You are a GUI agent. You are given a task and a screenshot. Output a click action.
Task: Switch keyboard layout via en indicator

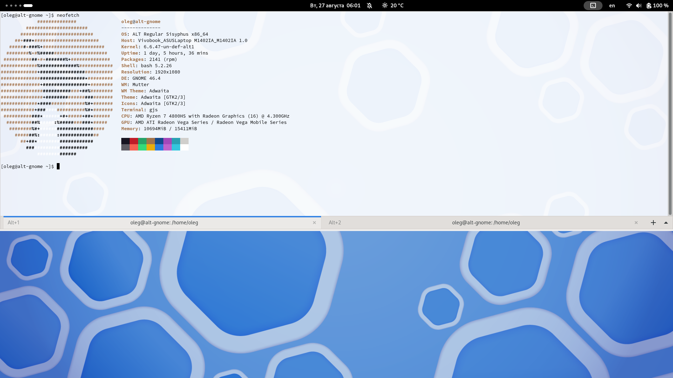pos(612,6)
